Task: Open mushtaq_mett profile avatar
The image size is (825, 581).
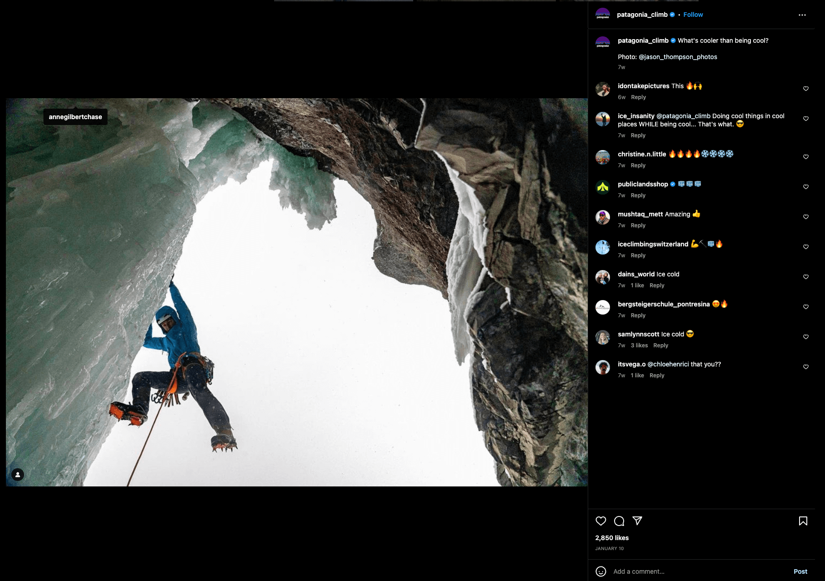Action: click(603, 217)
